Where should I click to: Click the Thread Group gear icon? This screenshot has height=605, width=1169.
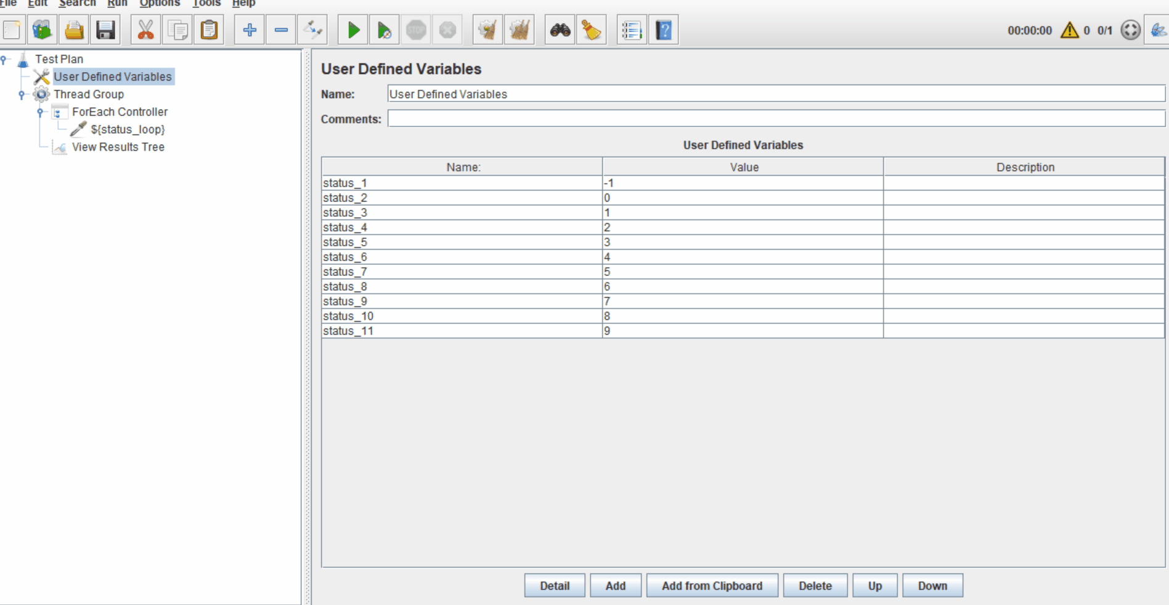41,94
